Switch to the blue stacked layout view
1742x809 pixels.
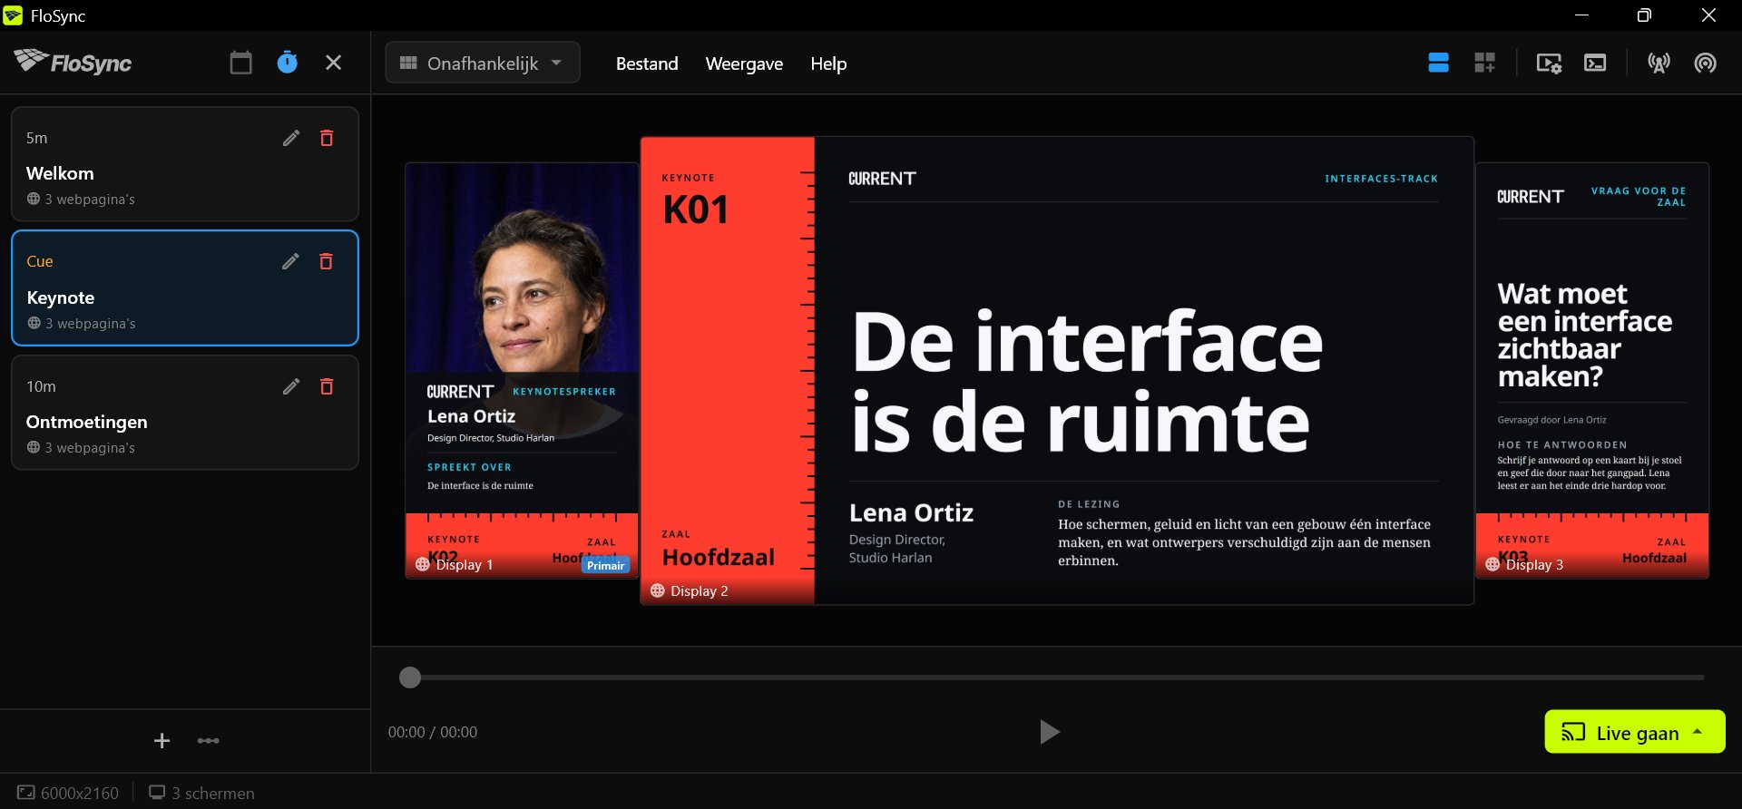1438,63
